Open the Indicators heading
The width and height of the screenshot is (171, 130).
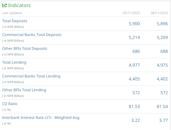[19, 5]
